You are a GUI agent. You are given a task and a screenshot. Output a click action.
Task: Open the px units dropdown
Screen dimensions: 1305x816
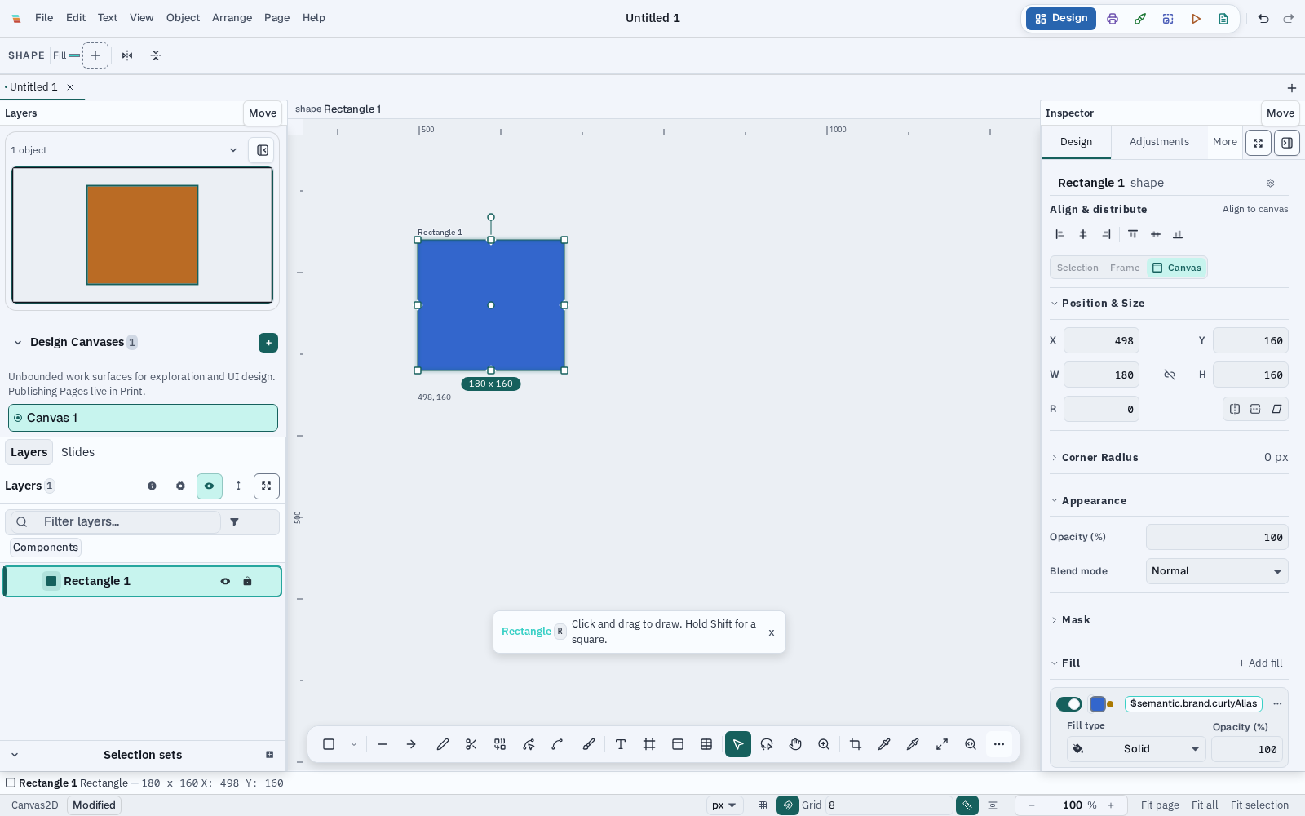(724, 805)
